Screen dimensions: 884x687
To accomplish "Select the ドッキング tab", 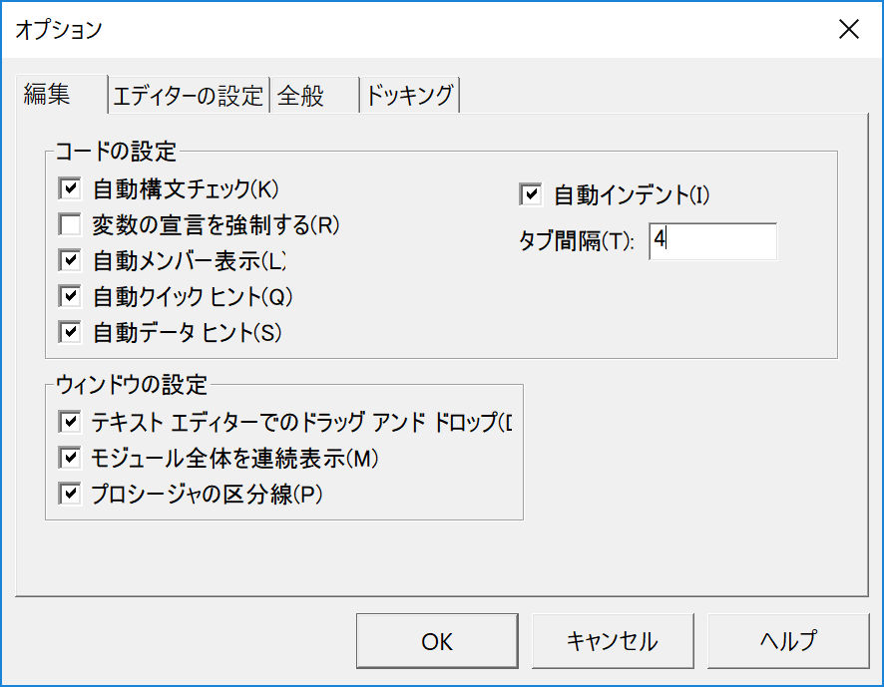I will (x=410, y=96).
